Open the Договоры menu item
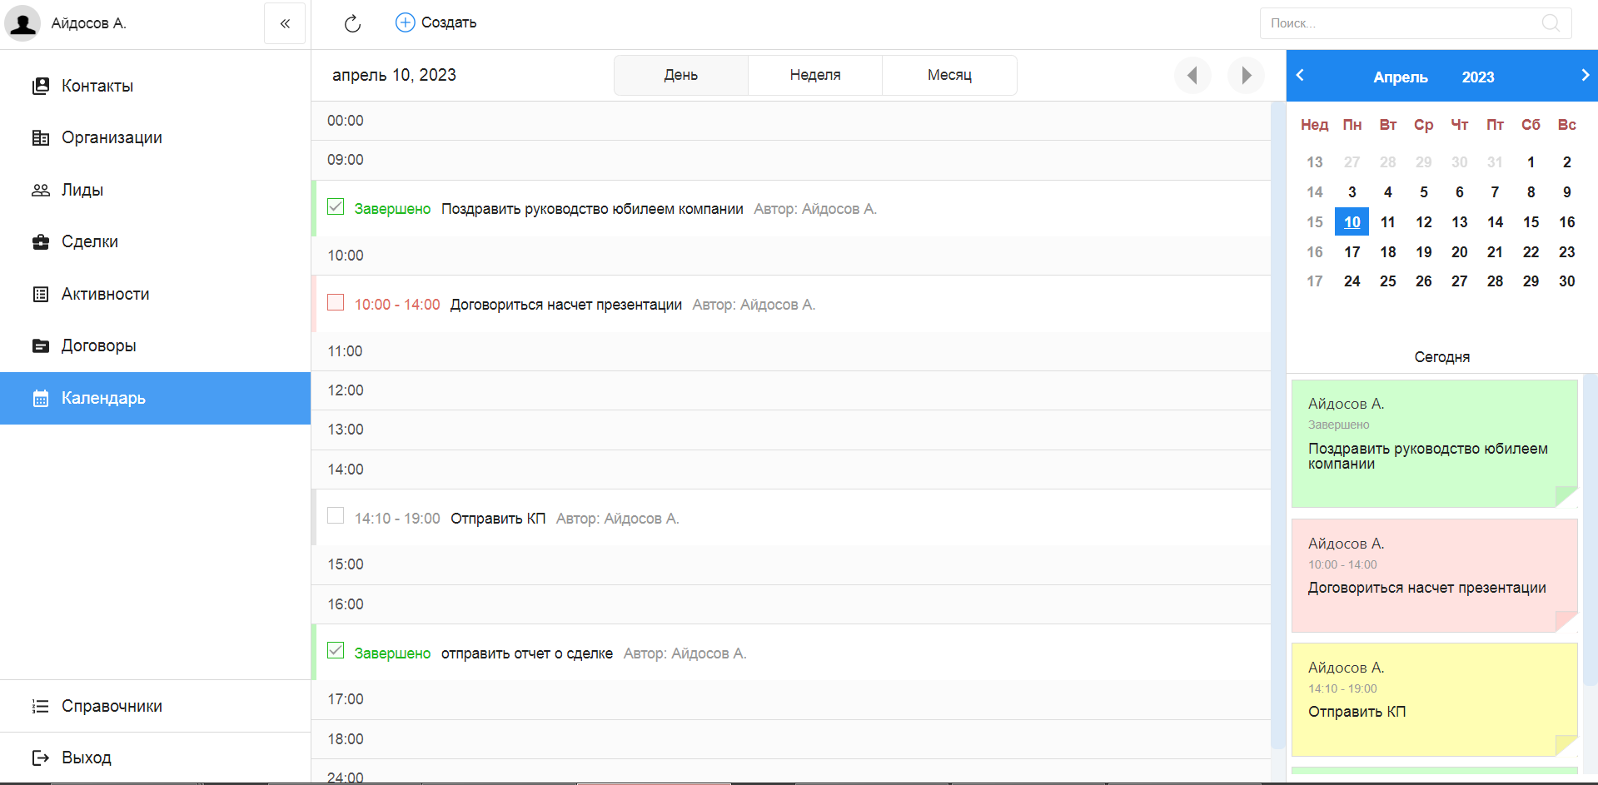The height and width of the screenshot is (785, 1598). (x=155, y=345)
